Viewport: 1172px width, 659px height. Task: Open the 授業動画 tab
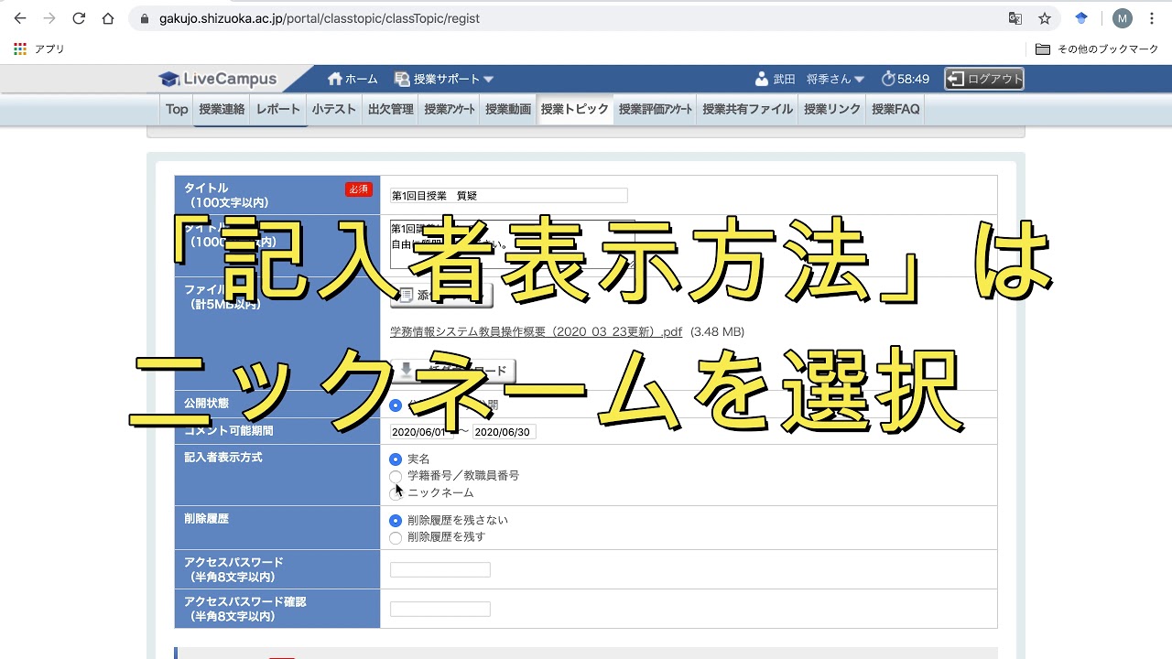tap(508, 109)
